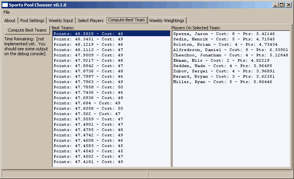The image size is (294, 179).
Task: Select the Select Players tab
Action: [x=90, y=21]
